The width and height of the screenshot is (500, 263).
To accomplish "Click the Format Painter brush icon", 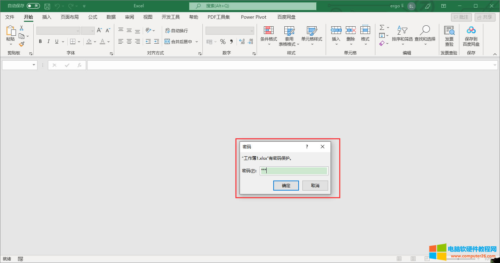I will (x=22, y=44).
